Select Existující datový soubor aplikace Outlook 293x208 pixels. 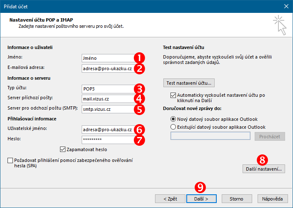pos(173,127)
